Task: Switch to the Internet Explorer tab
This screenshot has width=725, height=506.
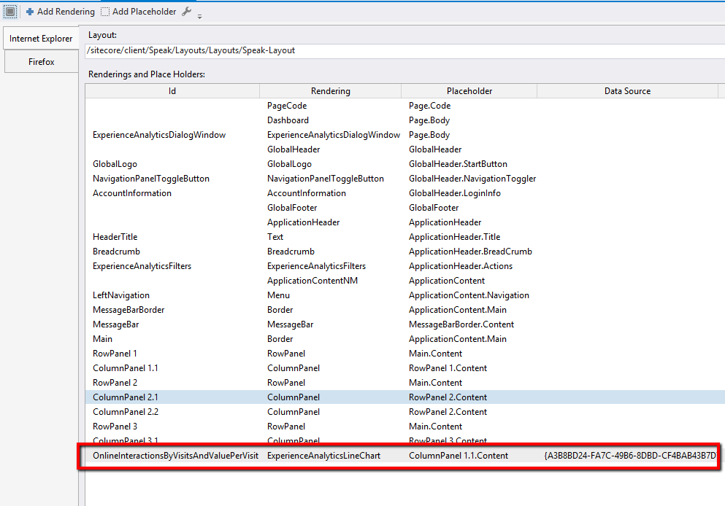Action: (41, 39)
